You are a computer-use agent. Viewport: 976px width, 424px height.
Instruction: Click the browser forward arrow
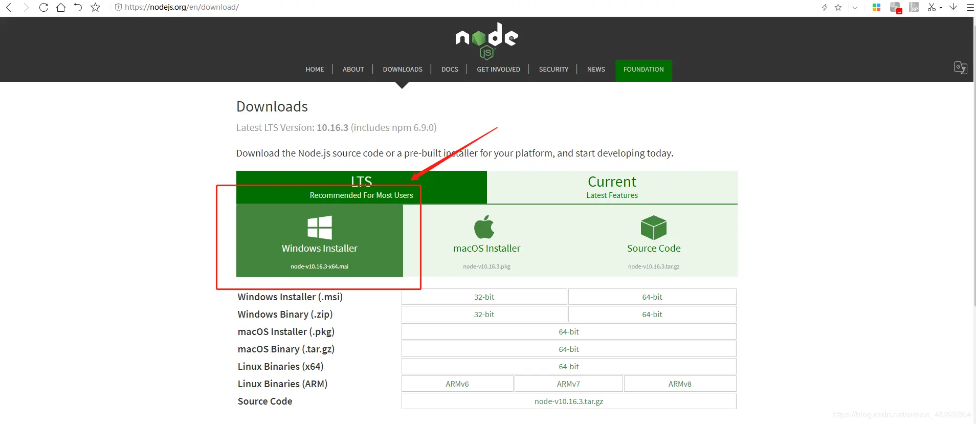pyautogui.click(x=26, y=7)
